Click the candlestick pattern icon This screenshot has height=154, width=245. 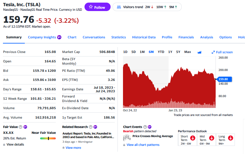point(127,138)
